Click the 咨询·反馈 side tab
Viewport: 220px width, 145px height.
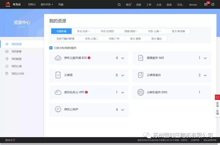pos(217,108)
